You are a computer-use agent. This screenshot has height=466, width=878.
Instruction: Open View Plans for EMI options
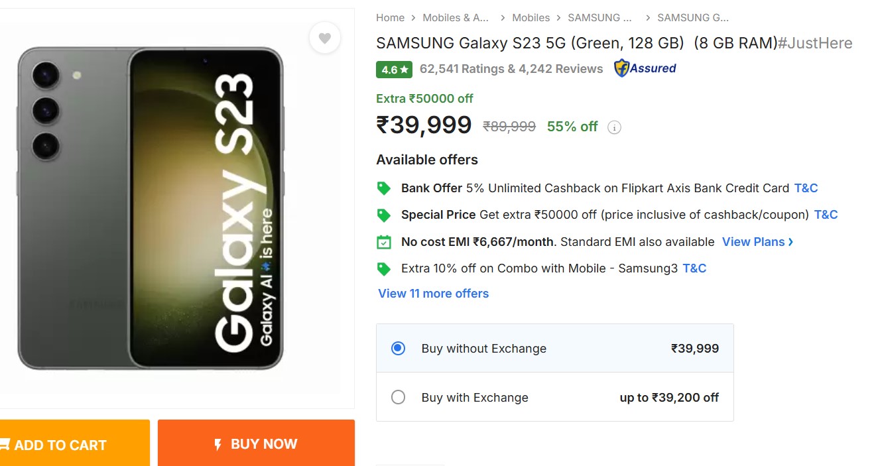(x=757, y=242)
